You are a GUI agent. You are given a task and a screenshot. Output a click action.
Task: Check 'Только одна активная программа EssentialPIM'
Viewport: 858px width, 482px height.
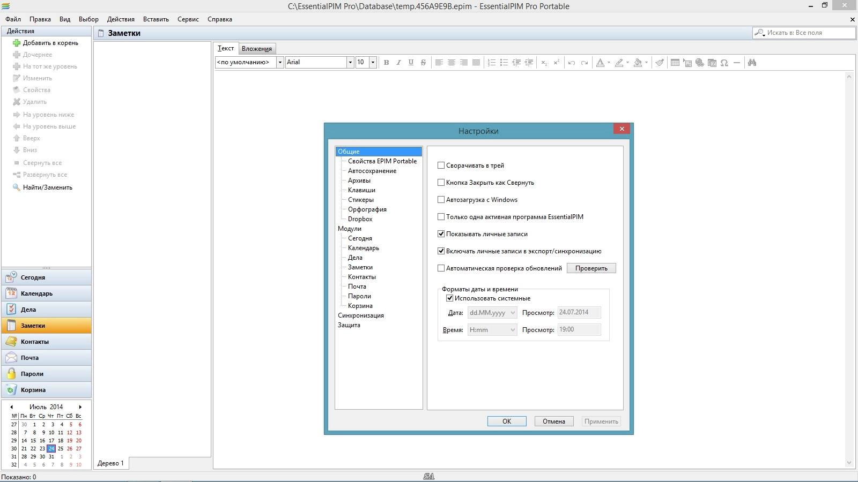[x=441, y=217]
